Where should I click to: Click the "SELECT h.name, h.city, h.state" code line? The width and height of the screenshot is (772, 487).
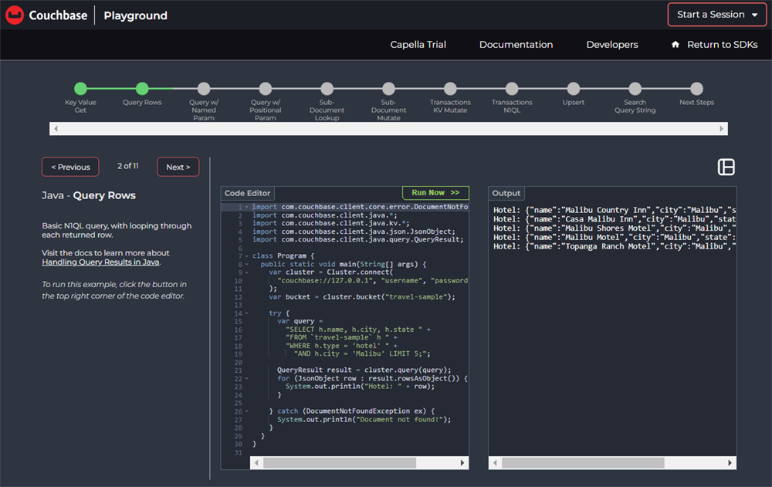point(358,330)
